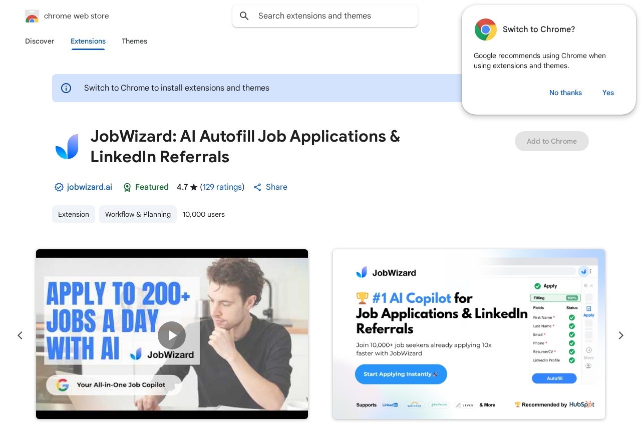641x427 pixels.
Task: Click the verified publisher checkmark icon
Action: point(59,187)
